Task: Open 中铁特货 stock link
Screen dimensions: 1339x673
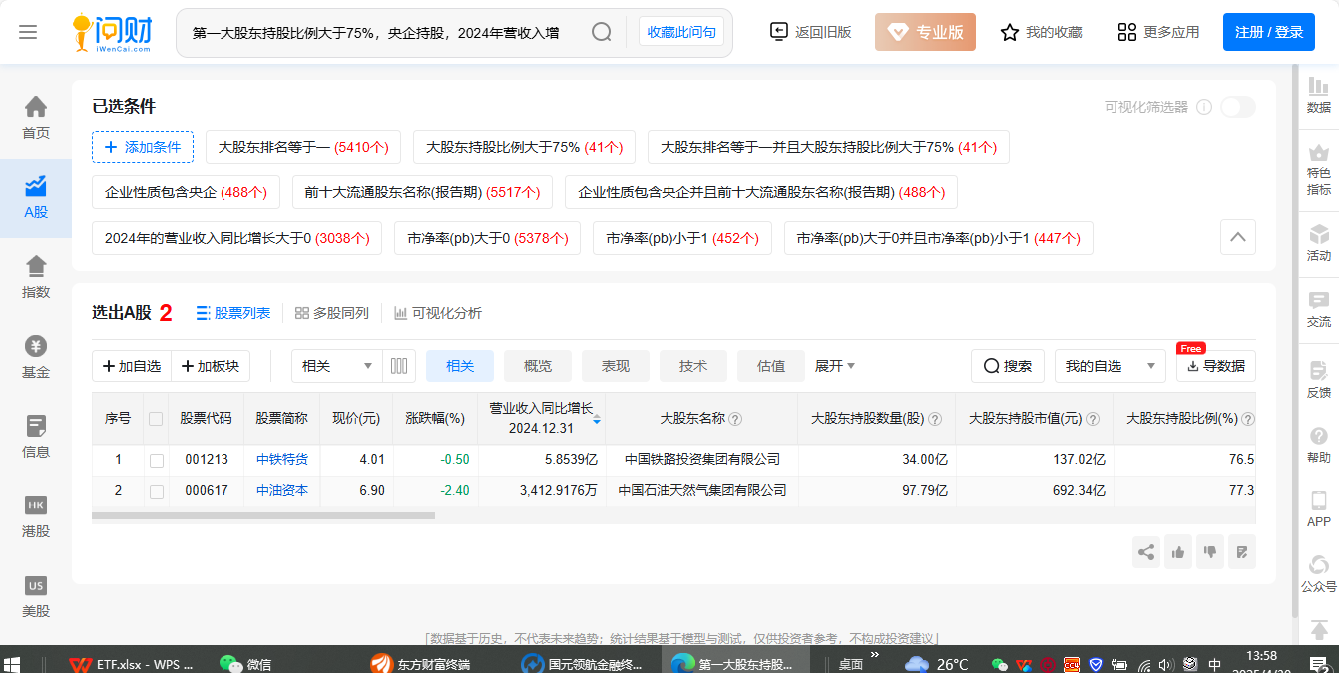Action: pyautogui.click(x=282, y=460)
